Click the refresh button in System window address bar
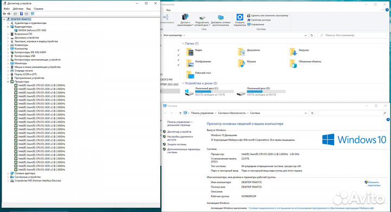Viewport: 391px width, 212px height. click(x=312, y=113)
